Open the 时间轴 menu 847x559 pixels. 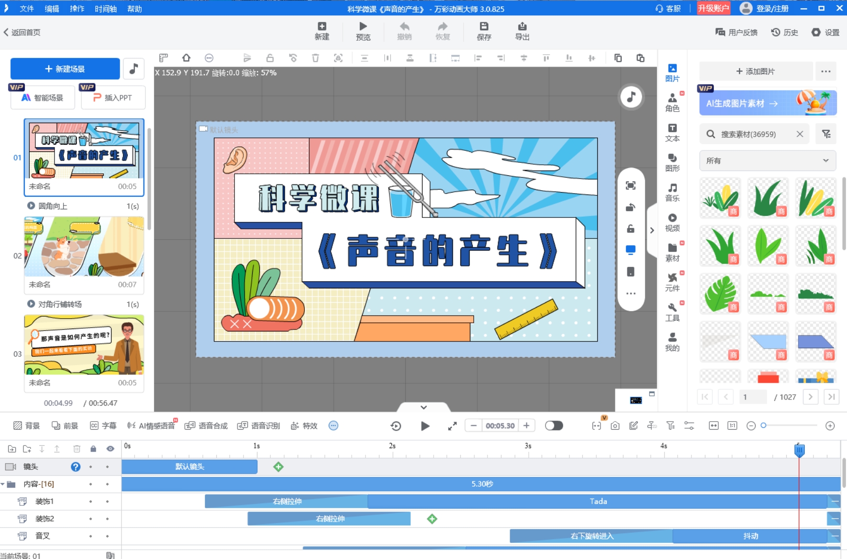(105, 9)
